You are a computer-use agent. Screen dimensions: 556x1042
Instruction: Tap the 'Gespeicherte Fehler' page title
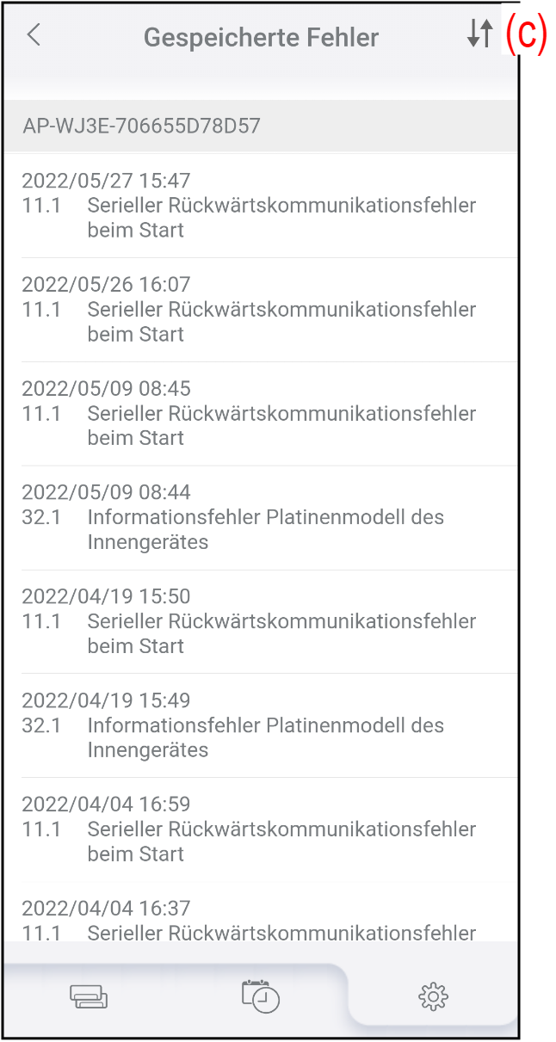(261, 38)
